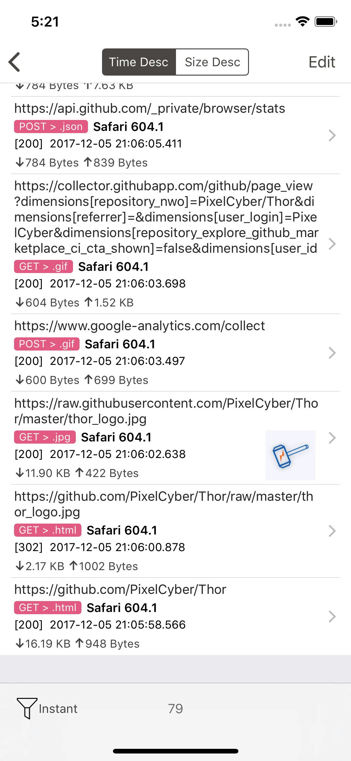Open the github.com/PixelCyber/Thor request
351x761 pixels.
coord(332,616)
